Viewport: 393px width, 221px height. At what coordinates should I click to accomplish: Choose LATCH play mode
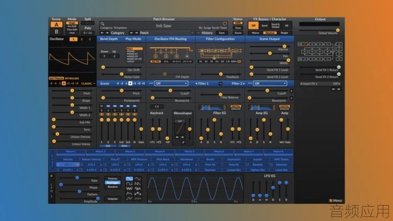(x=131, y=61)
